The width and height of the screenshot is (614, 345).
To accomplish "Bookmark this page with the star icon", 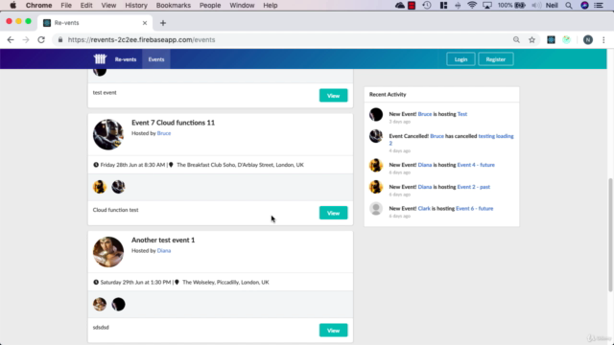I will click(x=531, y=39).
